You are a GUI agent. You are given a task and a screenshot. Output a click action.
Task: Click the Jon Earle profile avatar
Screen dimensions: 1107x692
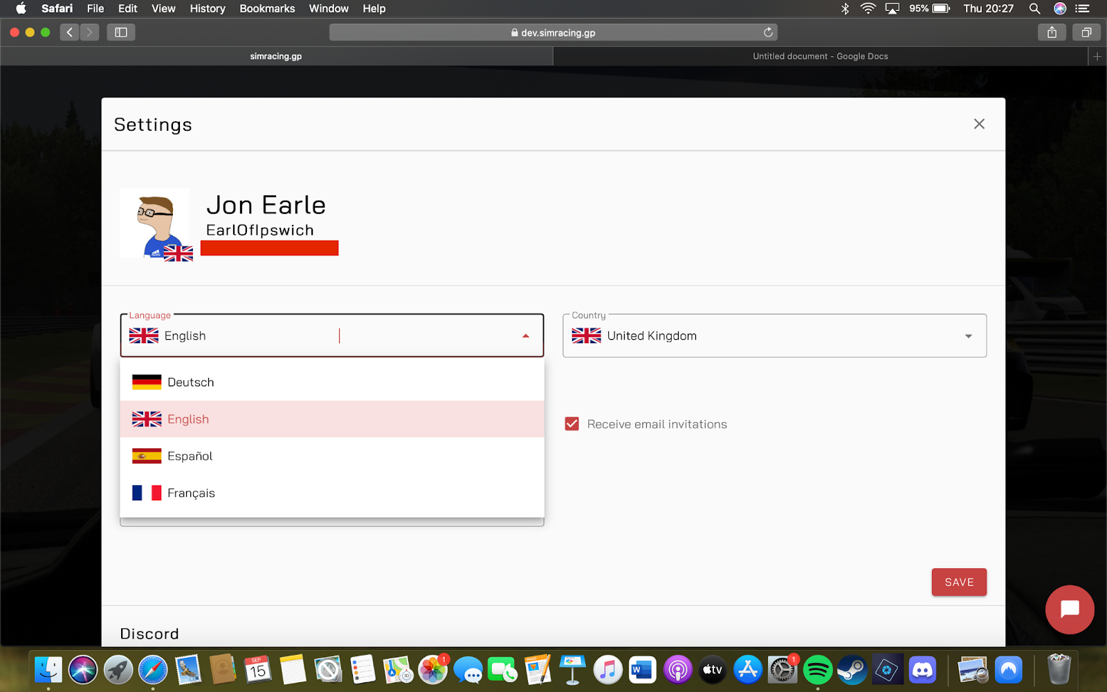155,224
